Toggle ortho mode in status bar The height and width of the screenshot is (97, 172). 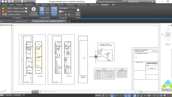(112, 95)
